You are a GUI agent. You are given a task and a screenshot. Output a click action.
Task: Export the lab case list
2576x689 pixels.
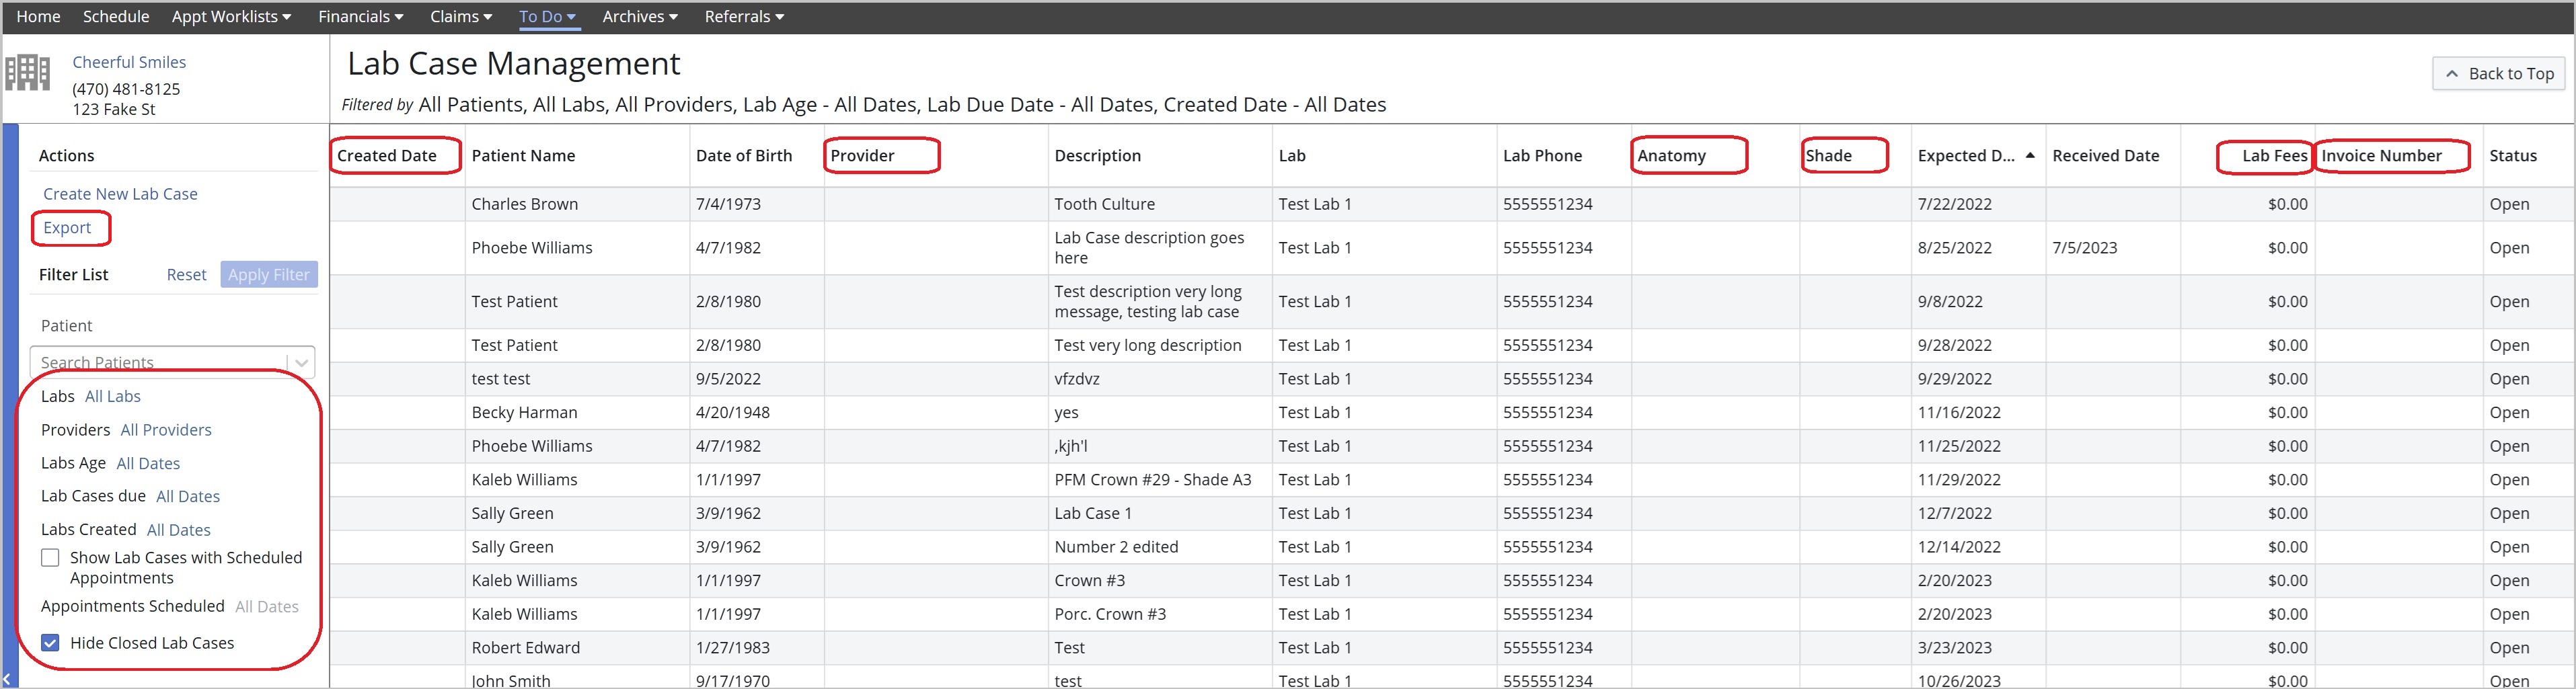point(67,228)
